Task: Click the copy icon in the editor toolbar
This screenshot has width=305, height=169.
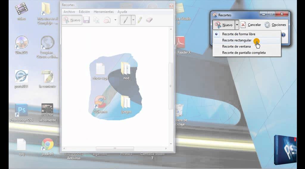Action: click(x=96, y=20)
